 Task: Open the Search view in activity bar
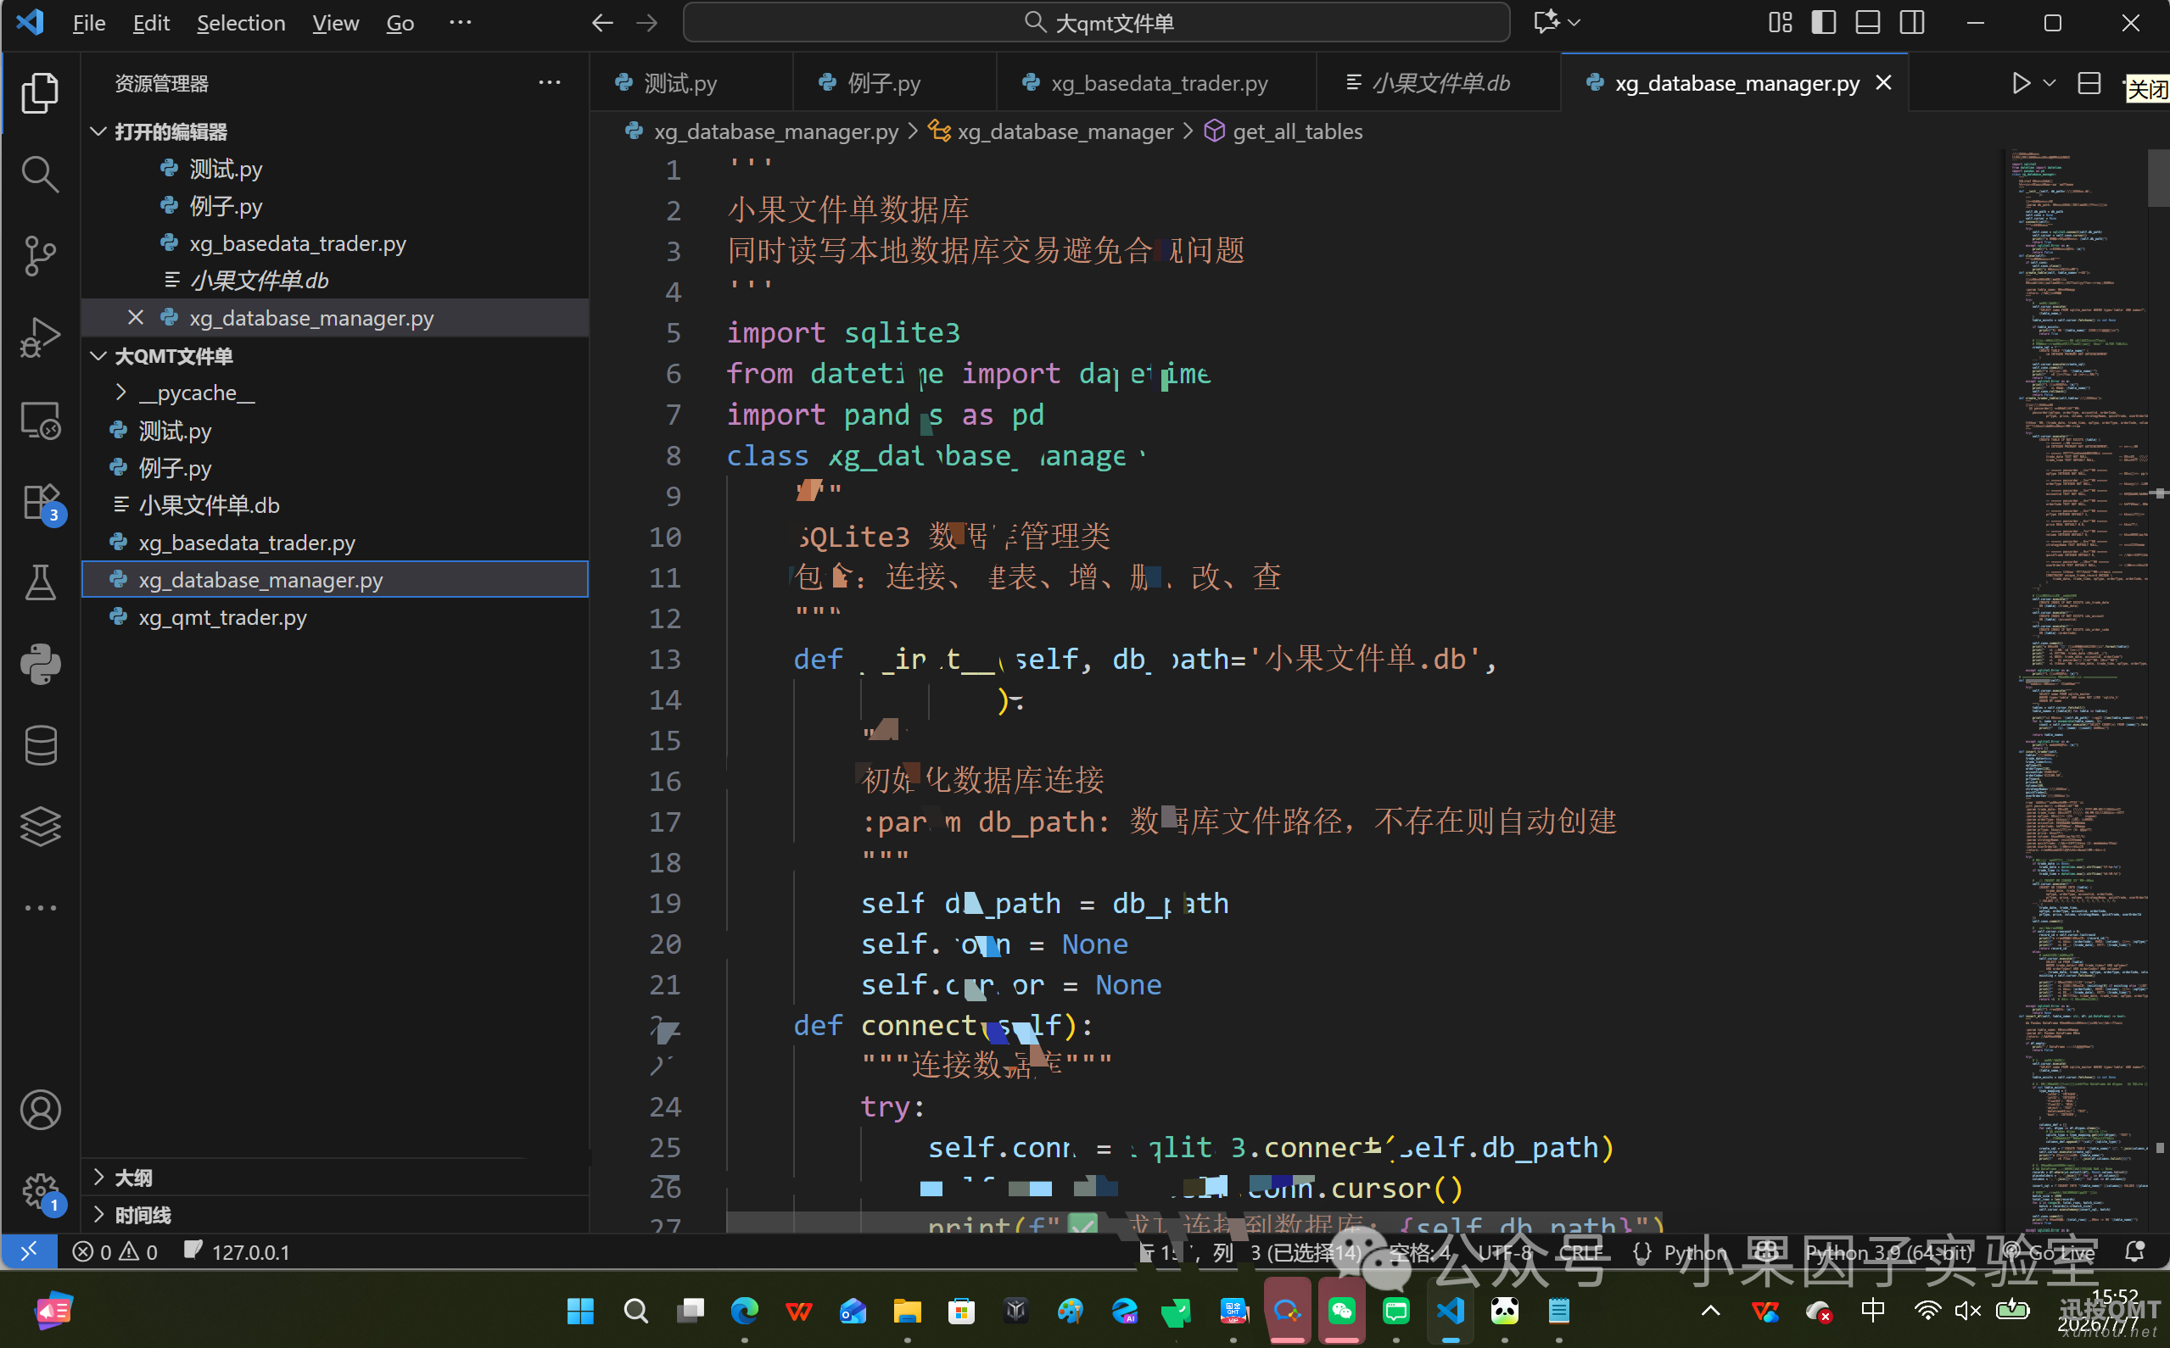pos(40,174)
